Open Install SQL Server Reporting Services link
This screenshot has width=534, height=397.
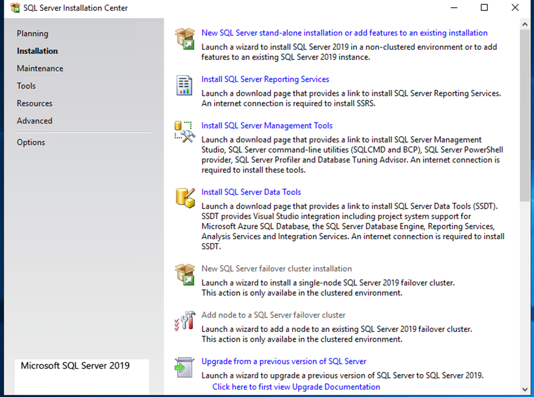pyautogui.click(x=265, y=79)
